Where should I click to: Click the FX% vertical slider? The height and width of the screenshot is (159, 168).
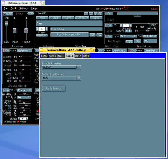(x=6, y=31)
